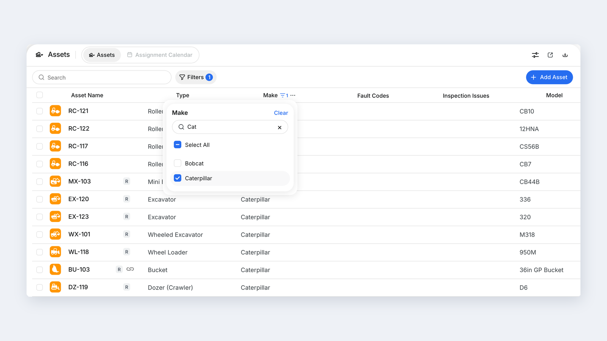Click the R badge on MX-103 row
The width and height of the screenshot is (607, 341).
(127, 181)
